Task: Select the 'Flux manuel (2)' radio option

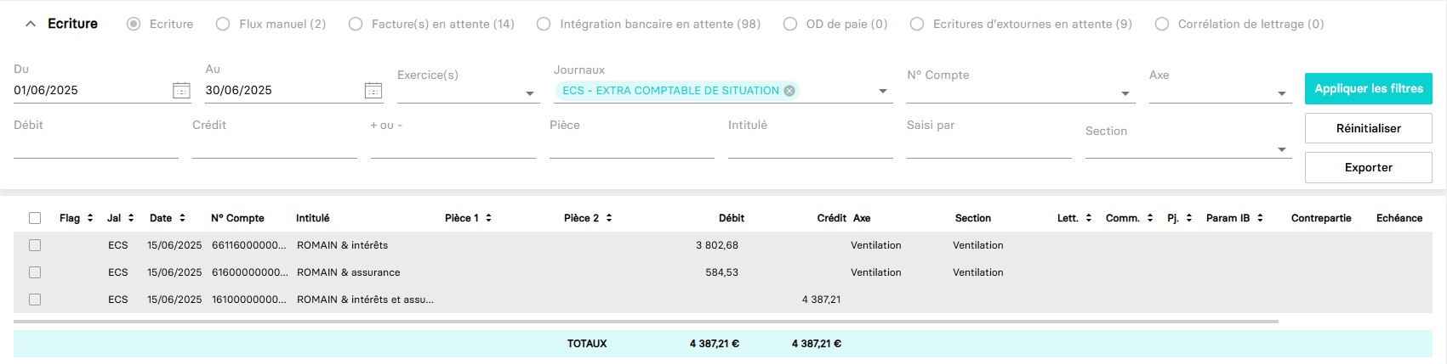Action: click(x=223, y=24)
